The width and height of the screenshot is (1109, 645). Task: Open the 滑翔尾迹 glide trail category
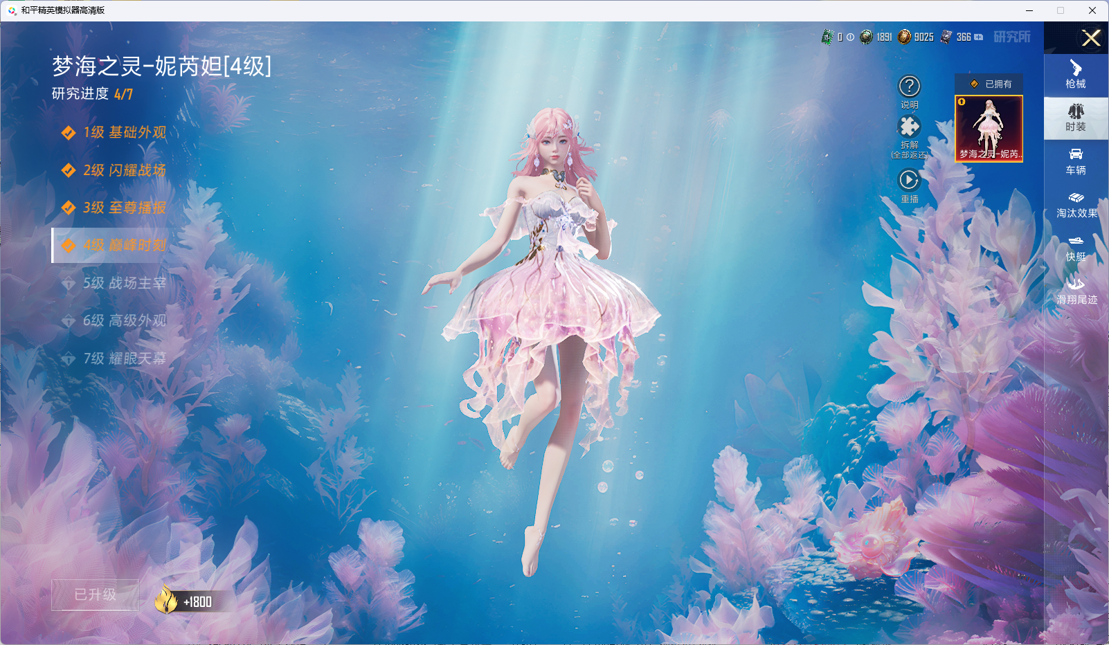(x=1076, y=291)
